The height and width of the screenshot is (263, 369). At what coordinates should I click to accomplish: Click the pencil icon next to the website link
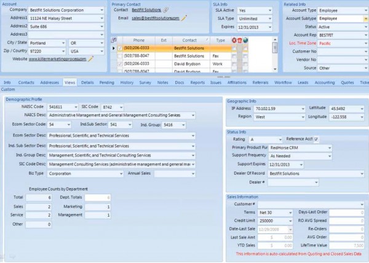(x=90, y=59)
